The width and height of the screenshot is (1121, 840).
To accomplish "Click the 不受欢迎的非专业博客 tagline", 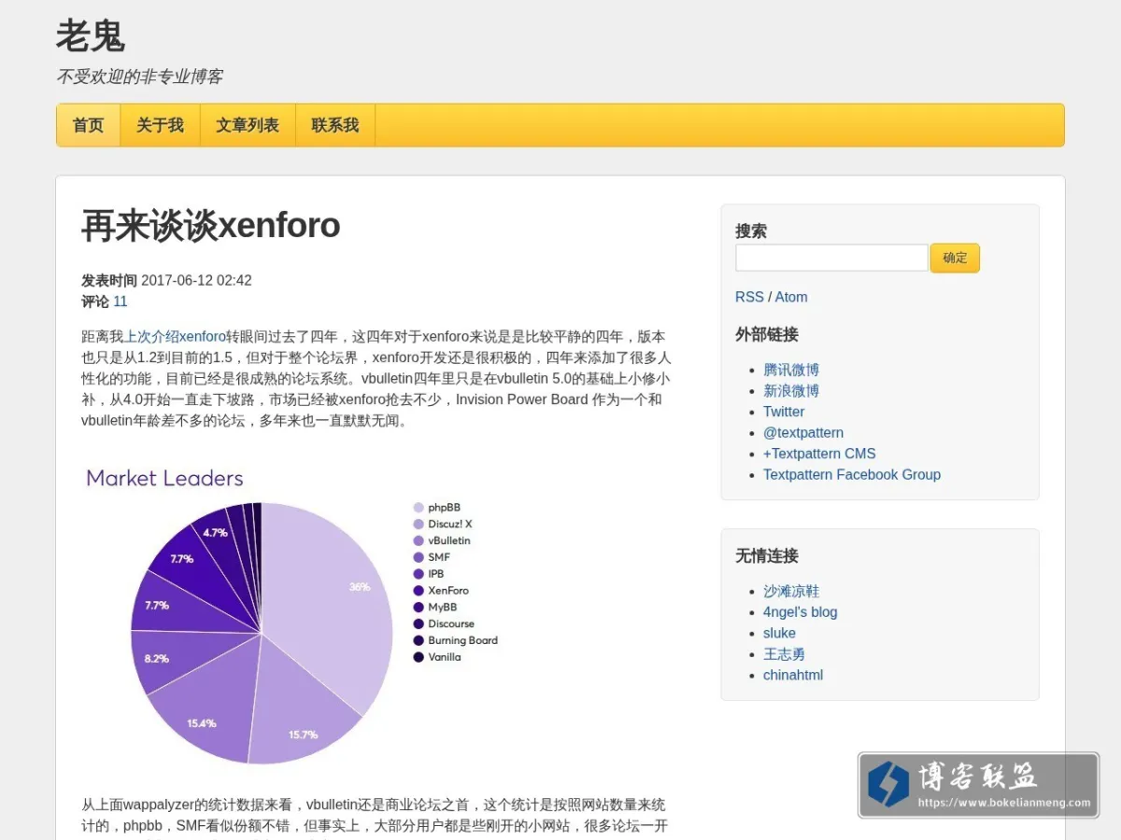I will tap(139, 77).
